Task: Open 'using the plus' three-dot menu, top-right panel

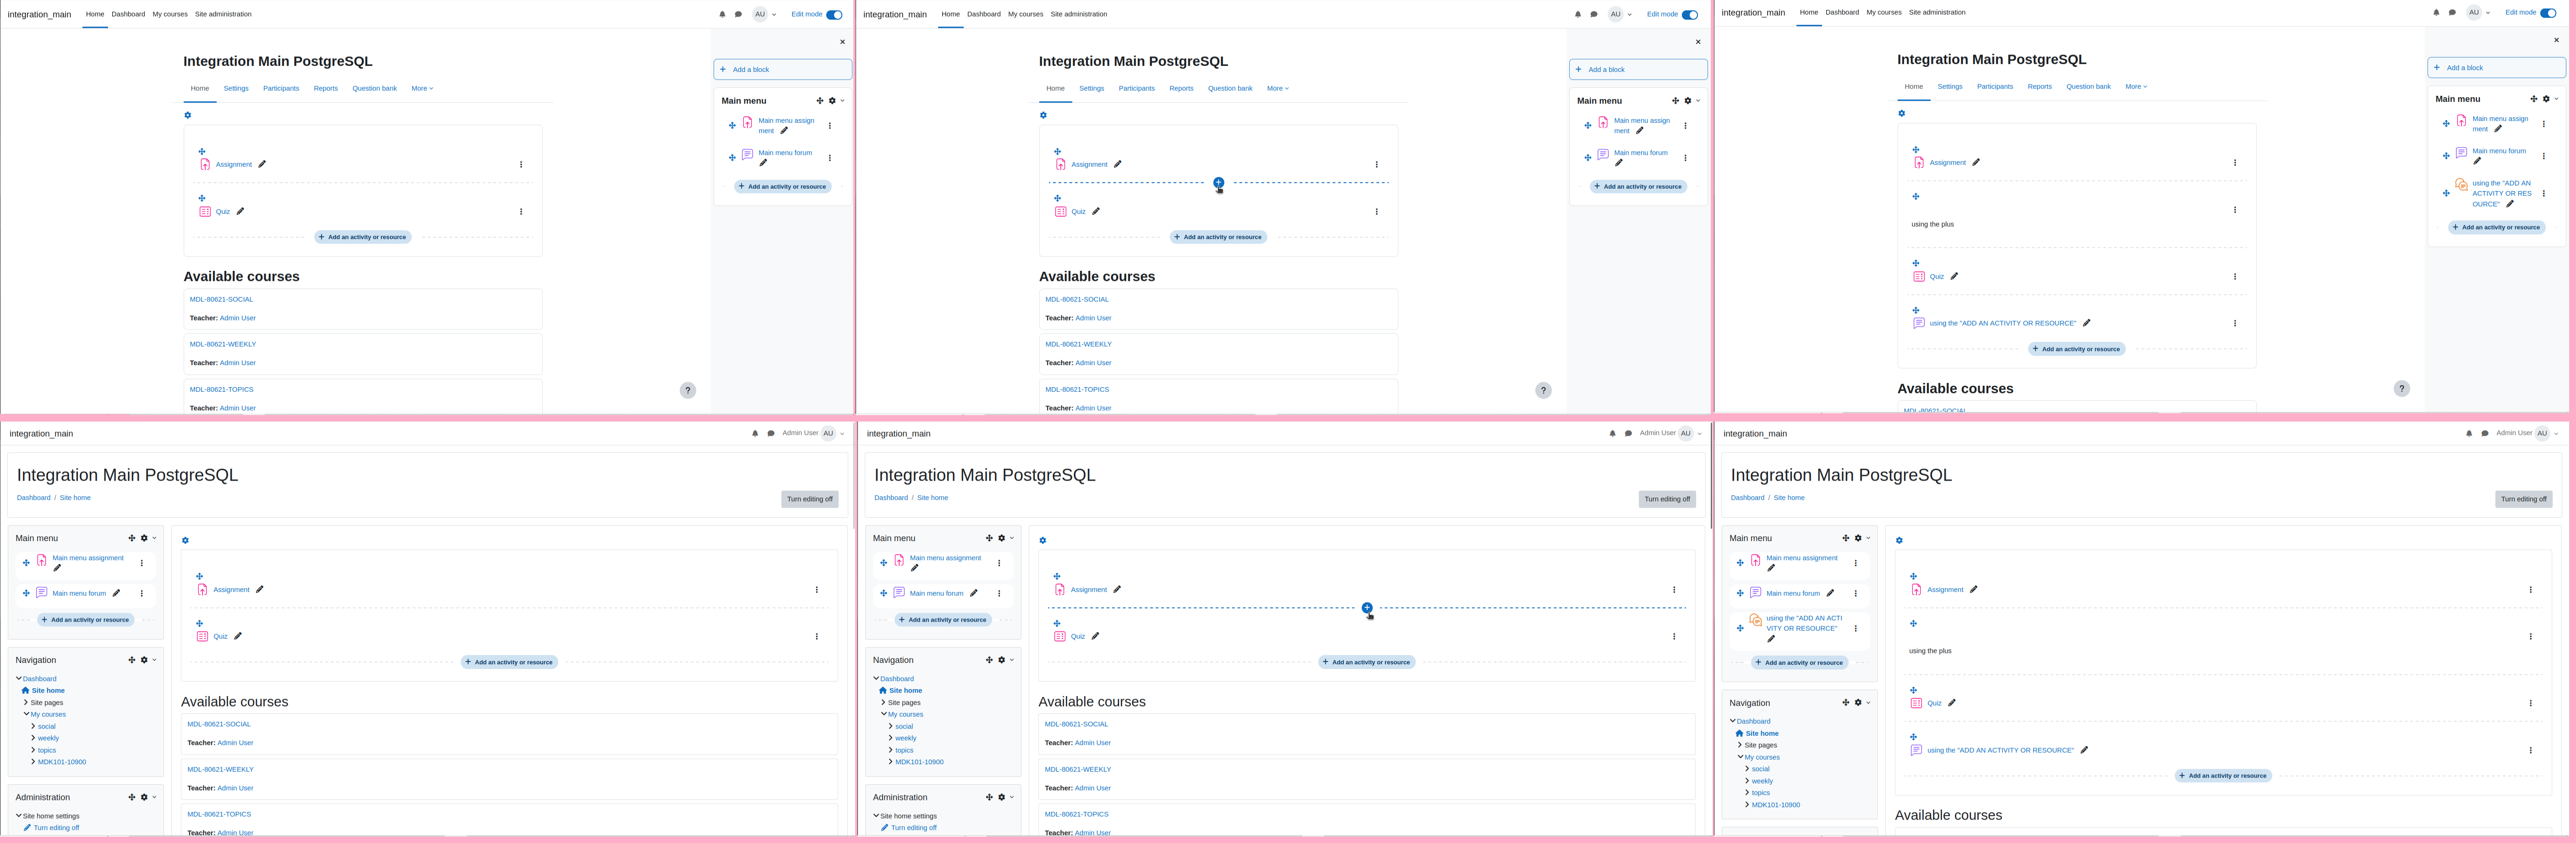Action: (x=2235, y=210)
